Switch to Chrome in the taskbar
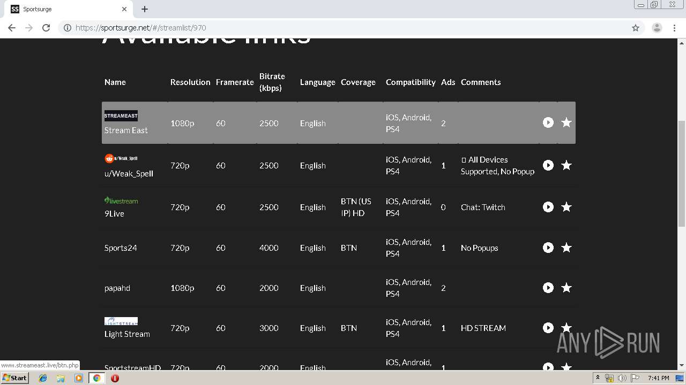This screenshot has width=686, height=385. point(96,378)
